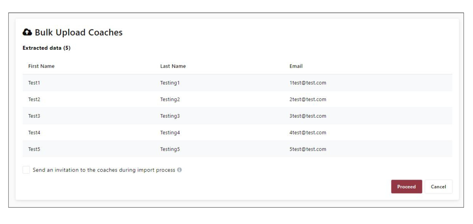The height and width of the screenshot is (224, 473).
Task: Click the Testing4 last name cell
Action: (x=170, y=133)
